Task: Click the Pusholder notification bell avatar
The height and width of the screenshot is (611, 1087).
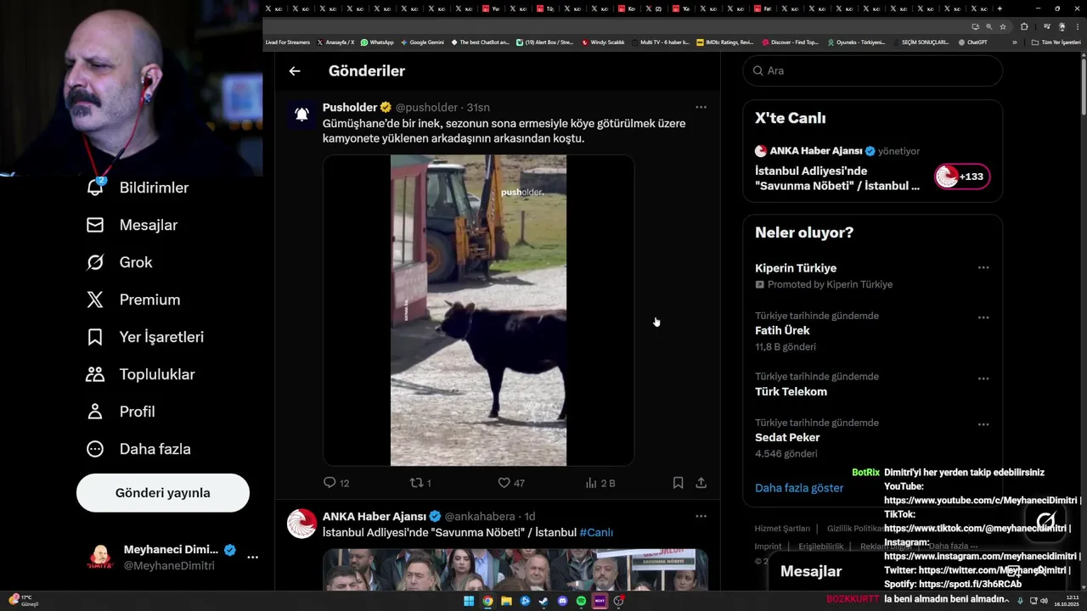Action: tap(301, 115)
